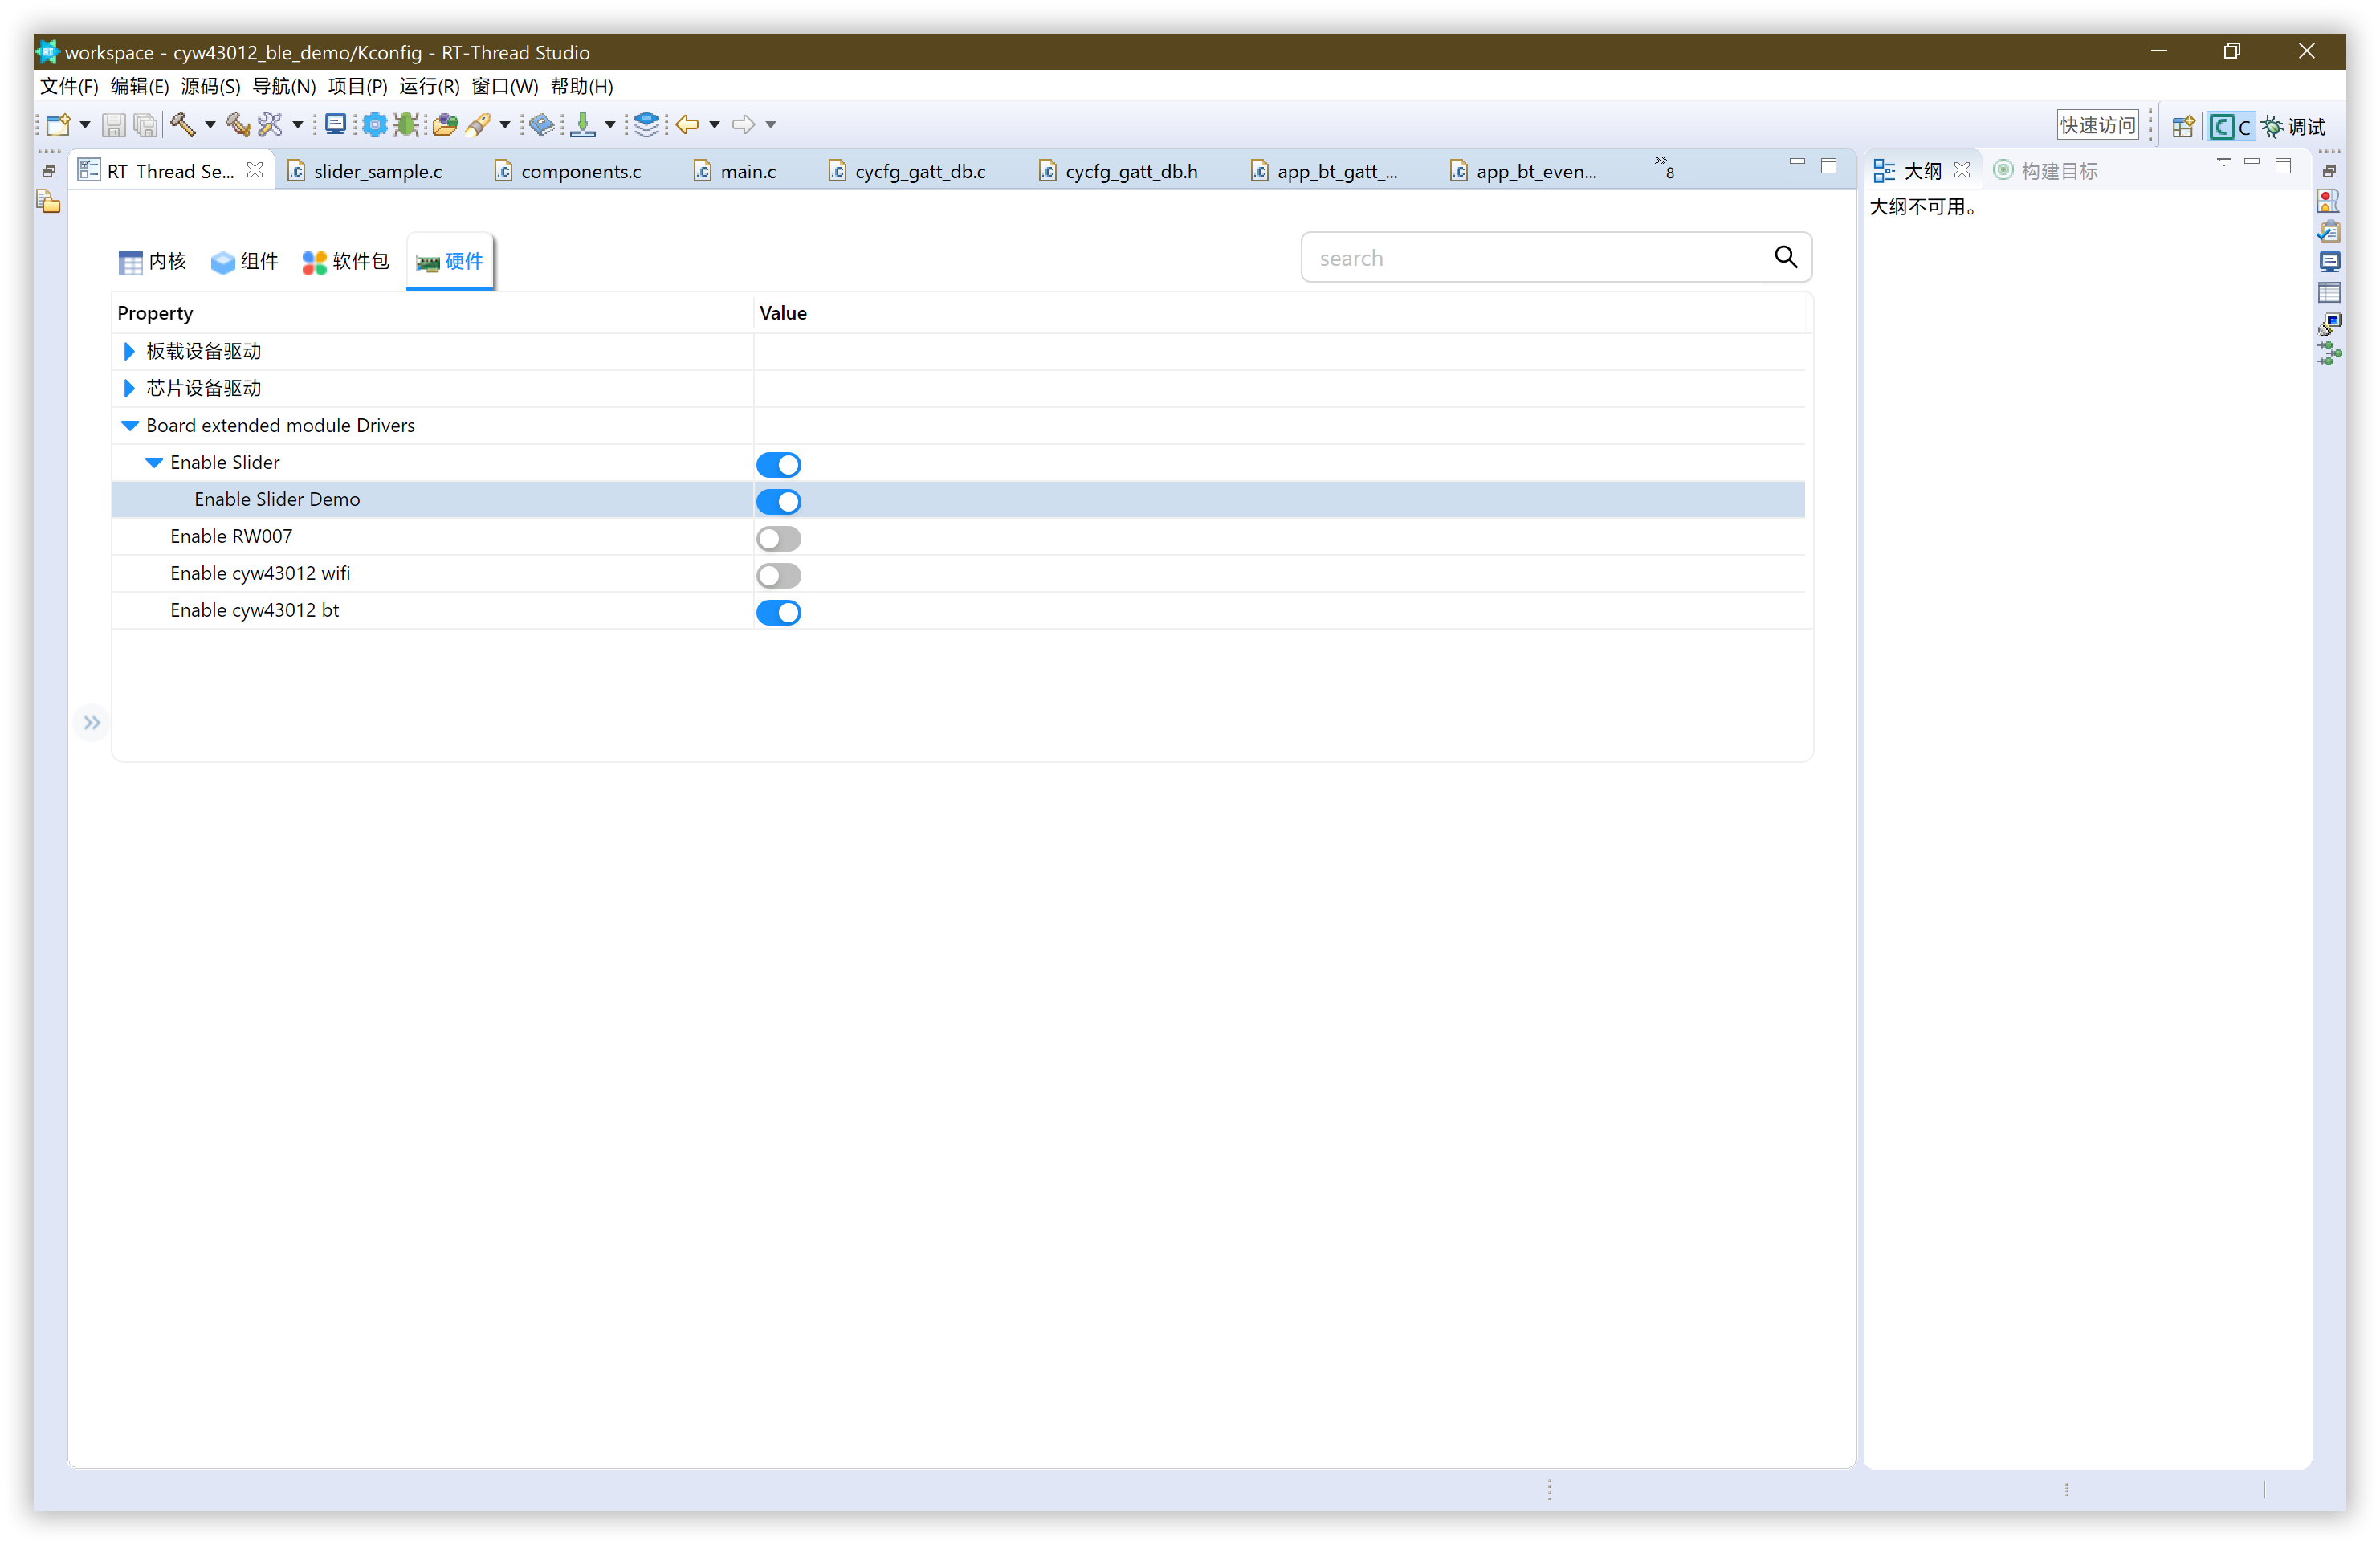The width and height of the screenshot is (2380, 1545).
Task: Click the folder with spheres icon
Action: (x=445, y=125)
